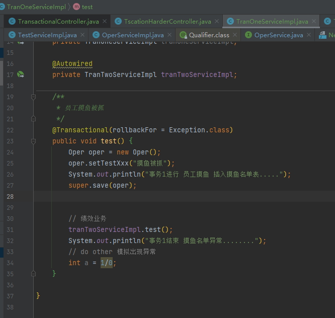Image resolution: width=335 pixels, height=318 pixels.
Task: Click the class icon on TestServiceImpl.java tab
Action: coord(12,35)
